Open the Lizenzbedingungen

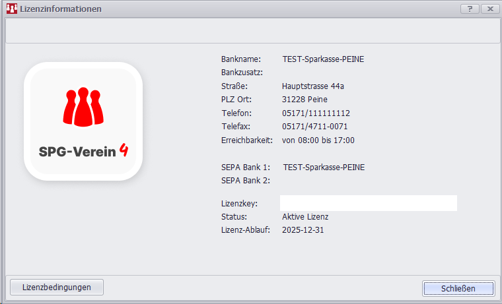pos(57,287)
